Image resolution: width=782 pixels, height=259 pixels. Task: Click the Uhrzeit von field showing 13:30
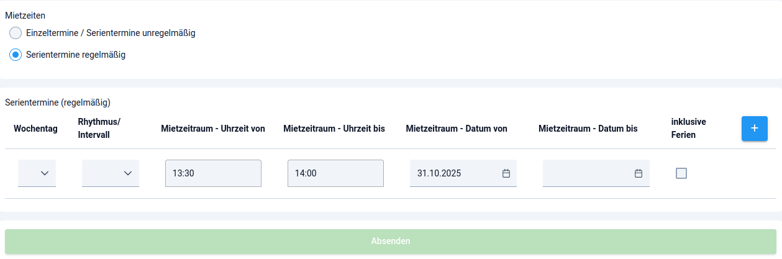tap(213, 173)
